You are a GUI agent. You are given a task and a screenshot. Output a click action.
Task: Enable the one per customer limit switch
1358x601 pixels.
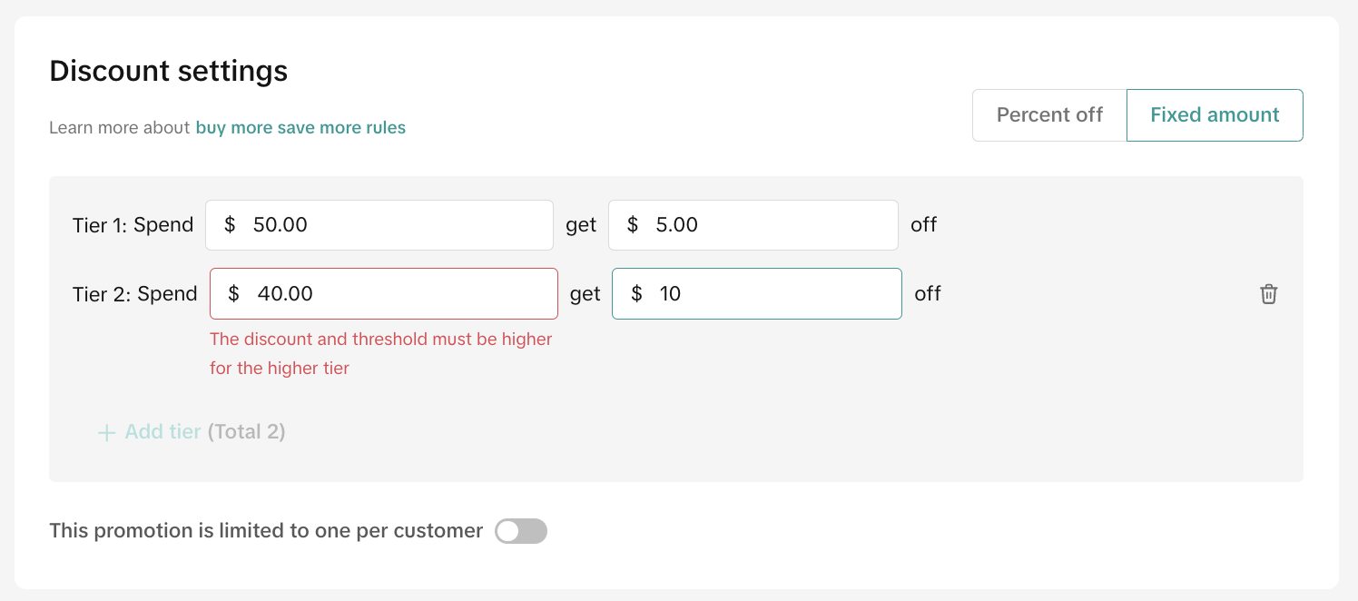521,531
